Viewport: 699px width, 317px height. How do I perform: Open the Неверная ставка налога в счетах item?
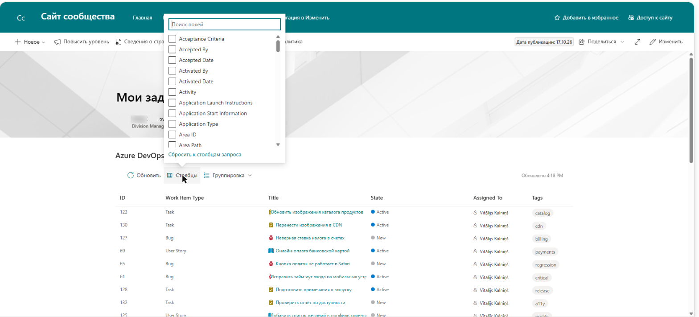click(x=310, y=238)
